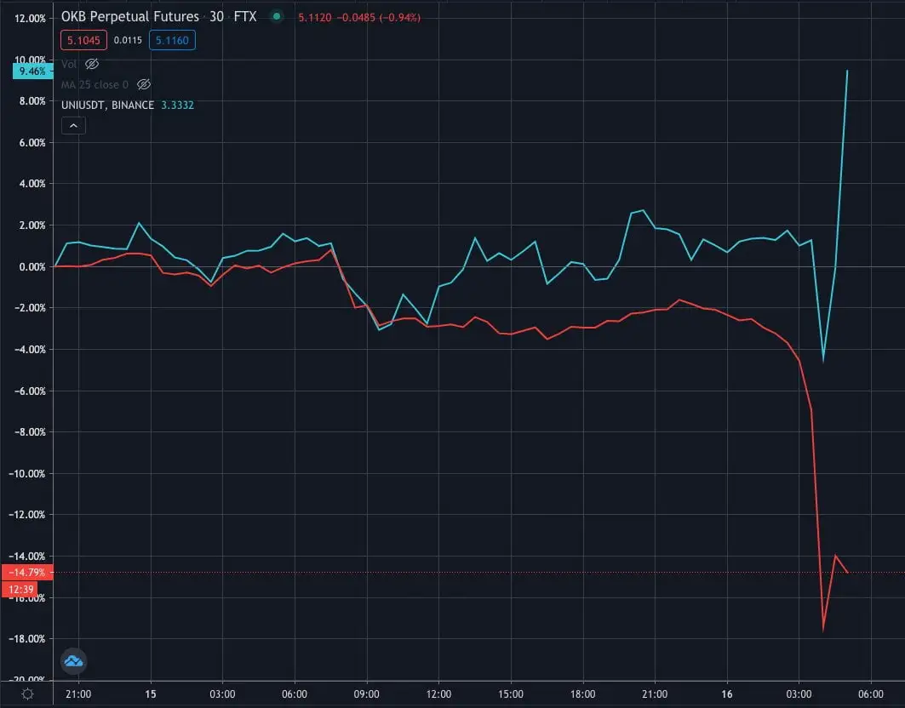Click the 12:39 bar countdown label

click(x=24, y=589)
